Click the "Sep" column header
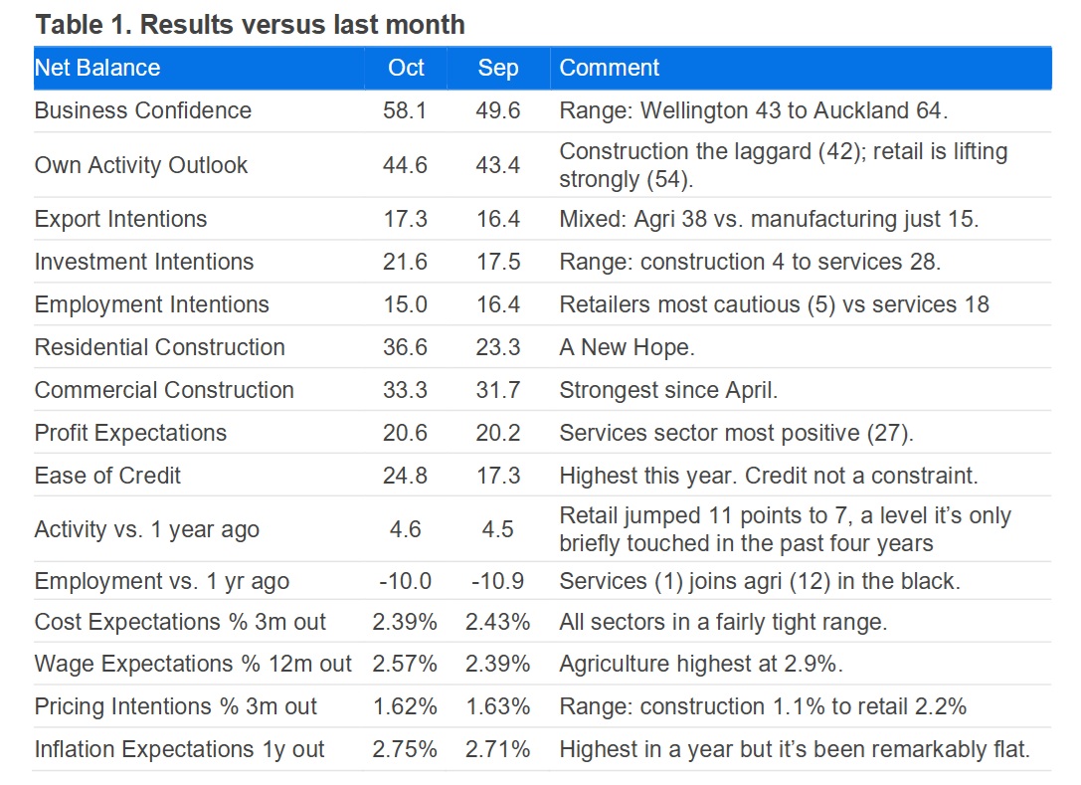Screen dimensions: 1081x785 pos(498,68)
